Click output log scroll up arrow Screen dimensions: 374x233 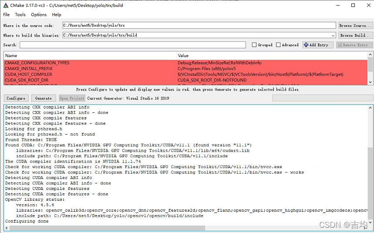pos(370,108)
